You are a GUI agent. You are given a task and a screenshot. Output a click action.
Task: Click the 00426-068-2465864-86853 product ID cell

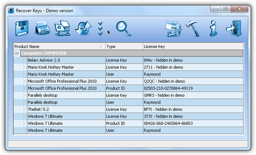coord(193,123)
